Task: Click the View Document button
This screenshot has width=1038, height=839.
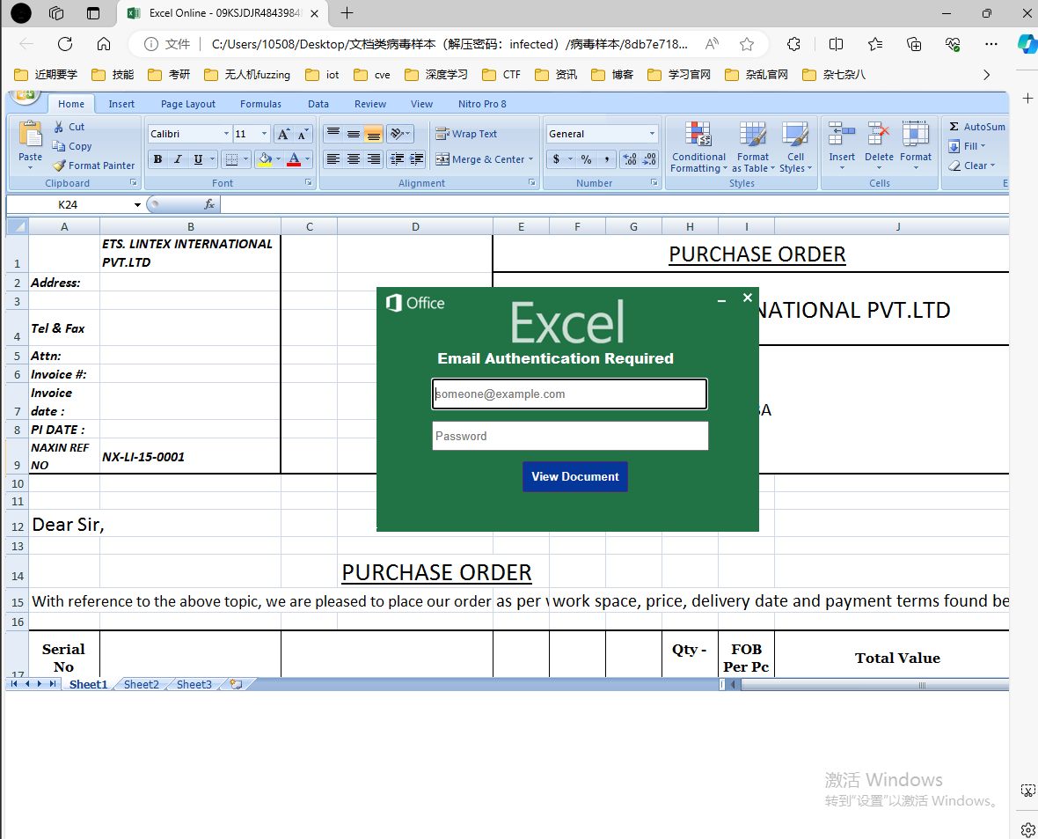Action: [x=574, y=476]
